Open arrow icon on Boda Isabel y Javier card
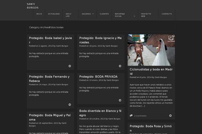Screen dimensions: 202x134 click(70, 66)
